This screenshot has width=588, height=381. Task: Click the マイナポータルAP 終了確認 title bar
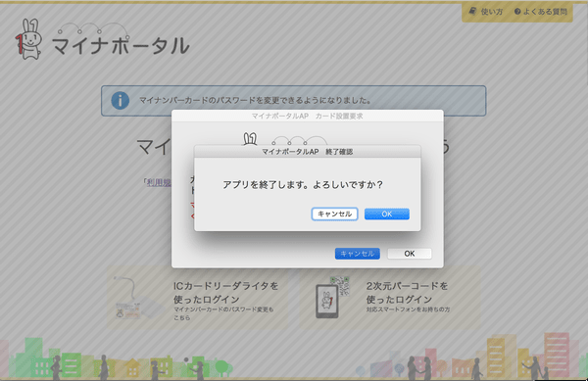click(x=307, y=152)
